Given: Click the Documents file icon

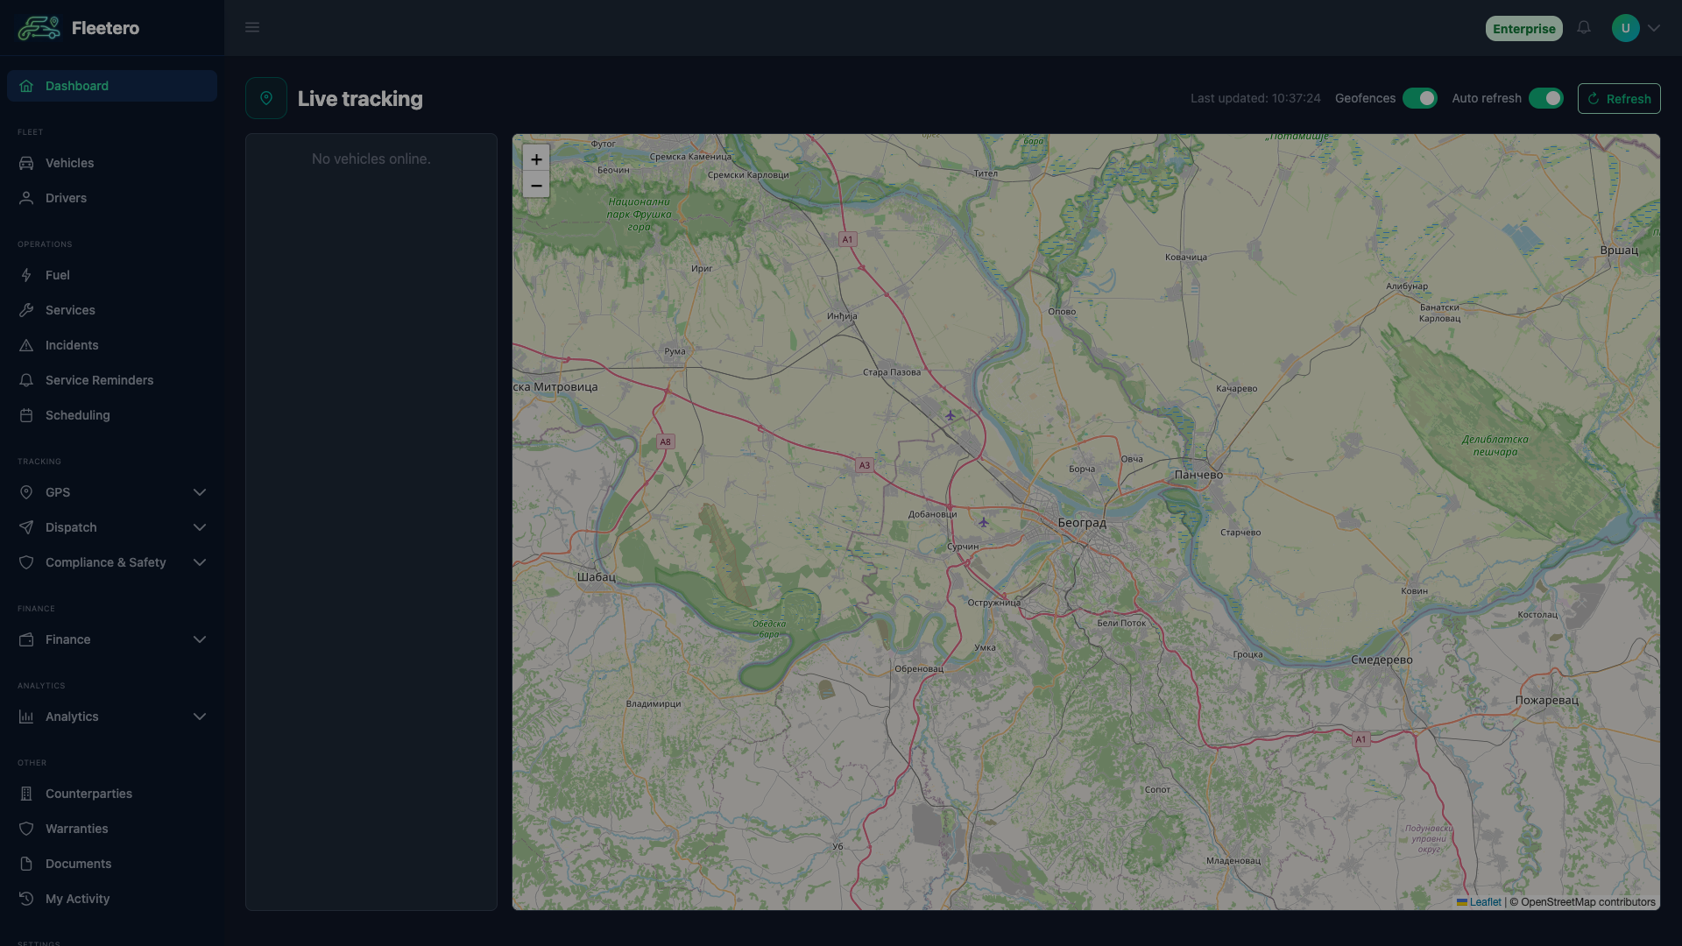Looking at the screenshot, I should click(x=26, y=864).
